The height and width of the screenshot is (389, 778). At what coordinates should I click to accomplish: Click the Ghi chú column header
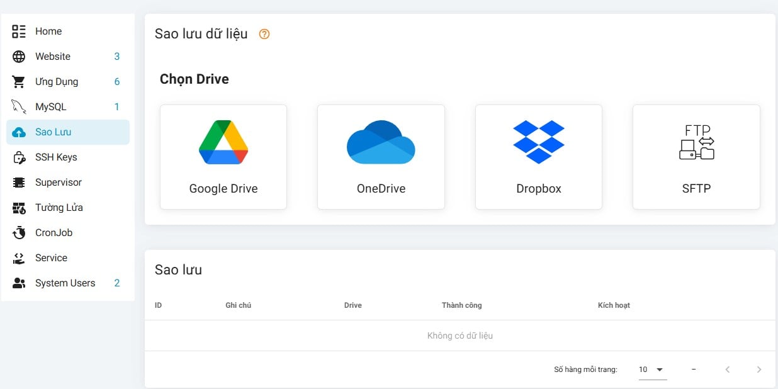(239, 305)
